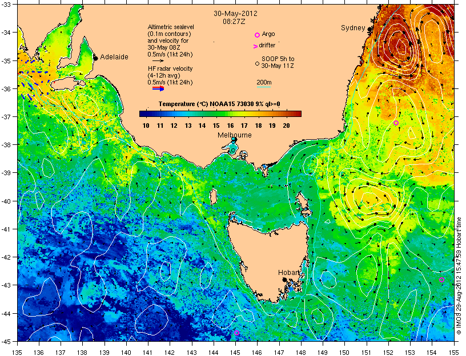Viewport: 466px width, 356px height.
Task: Click "0.5m/s (1kt 24h)" under the HF radar heading
Action: 170,82
